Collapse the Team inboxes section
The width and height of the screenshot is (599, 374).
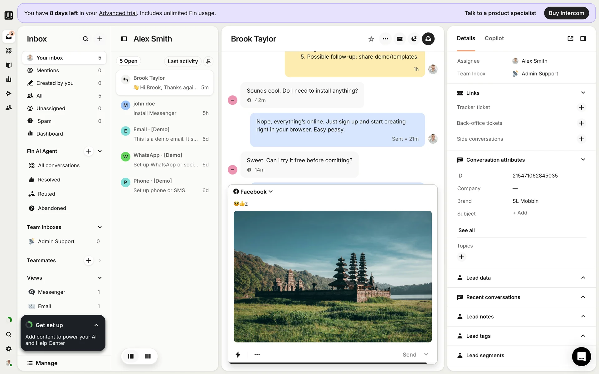point(100,227)
